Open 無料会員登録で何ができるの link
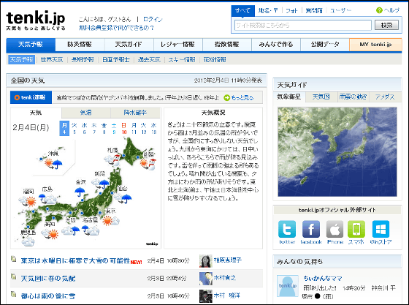This screenshot has width=409, height=305. 116,28
